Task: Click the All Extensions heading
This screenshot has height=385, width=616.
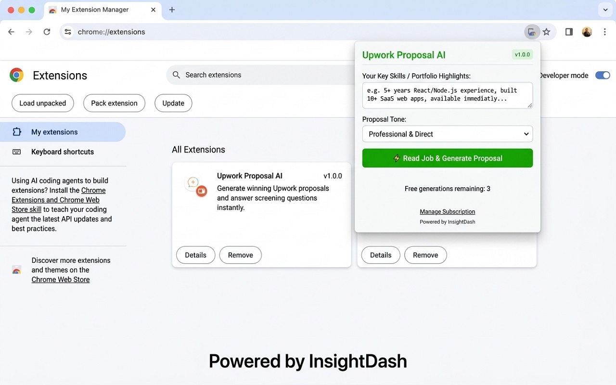Action: [198, 150]
